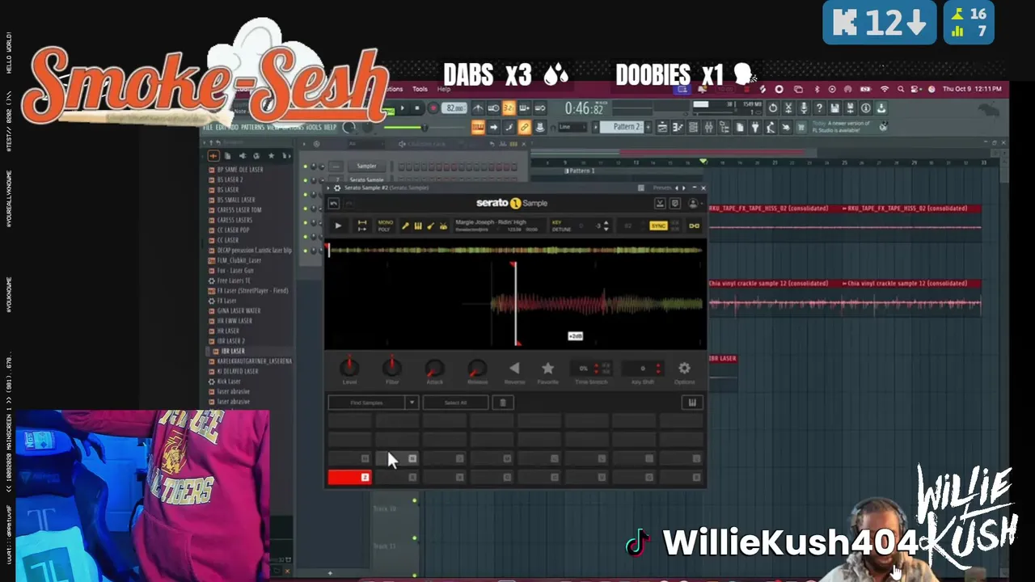Select the Serato guitar mode icon
Screen dimensions: 1035x582
tap(430, 226)
